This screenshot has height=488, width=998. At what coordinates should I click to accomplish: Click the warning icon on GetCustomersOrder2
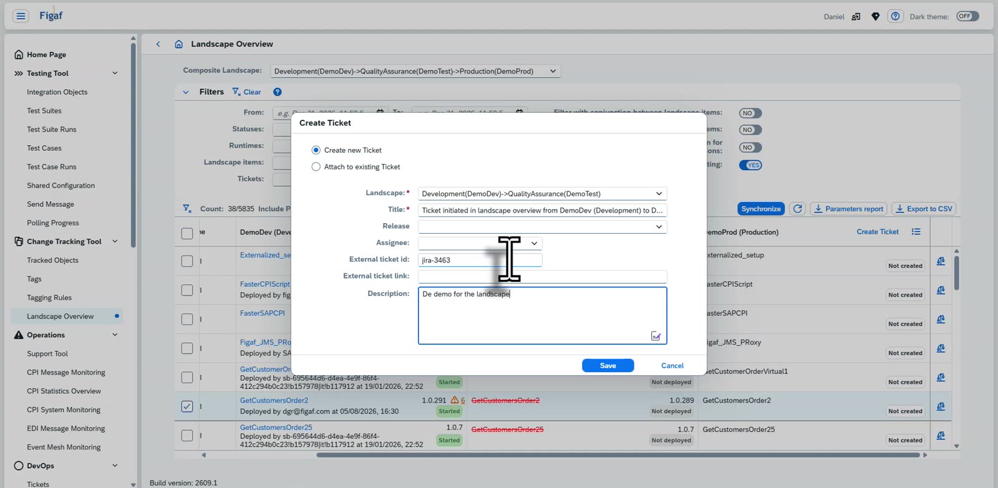point(455,400)
